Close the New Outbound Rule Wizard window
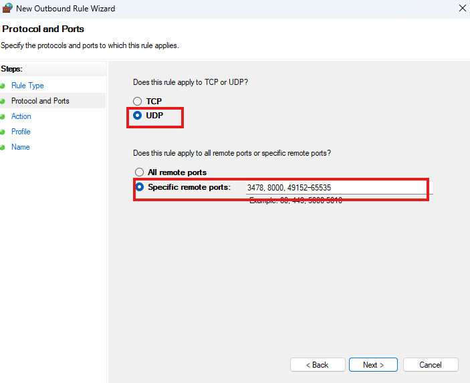470x383 pixels. click(x=463, y=9)
